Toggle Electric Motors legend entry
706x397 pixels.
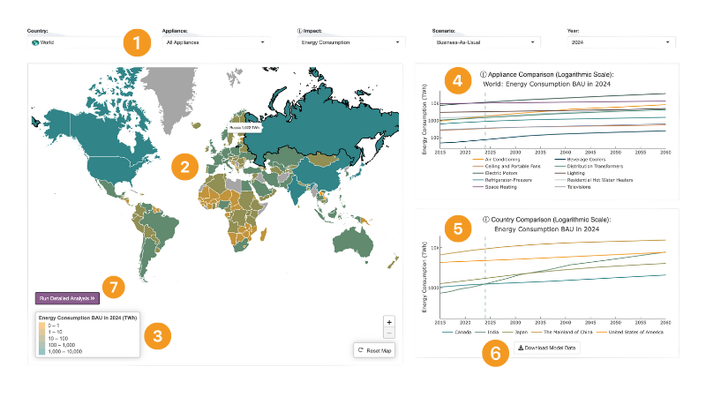click(x=495, y=173)
